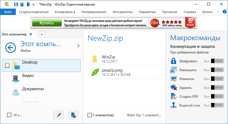228x124 pixels.
Task: Click the peazip.png thumbnail icon
Action: 95,72
